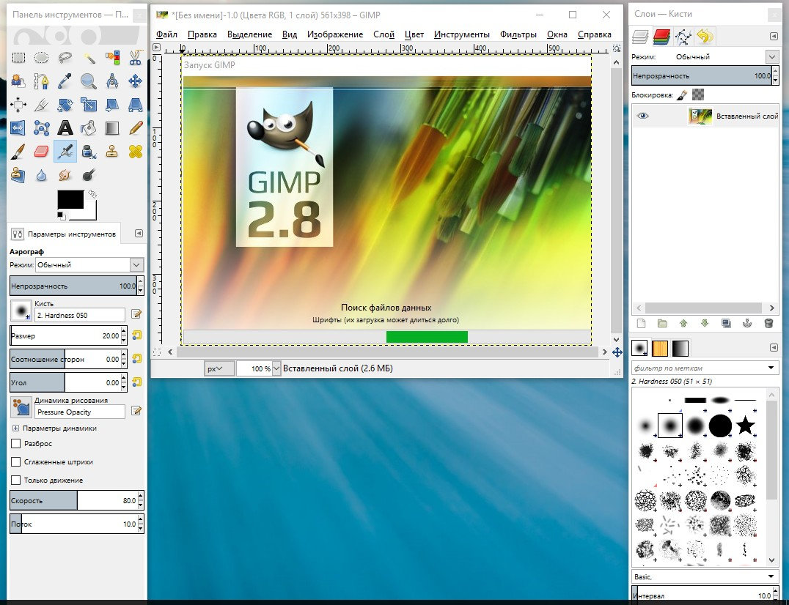Select the Pencil tool
This screenshot has height=605, width=789.
click(135, 128)
